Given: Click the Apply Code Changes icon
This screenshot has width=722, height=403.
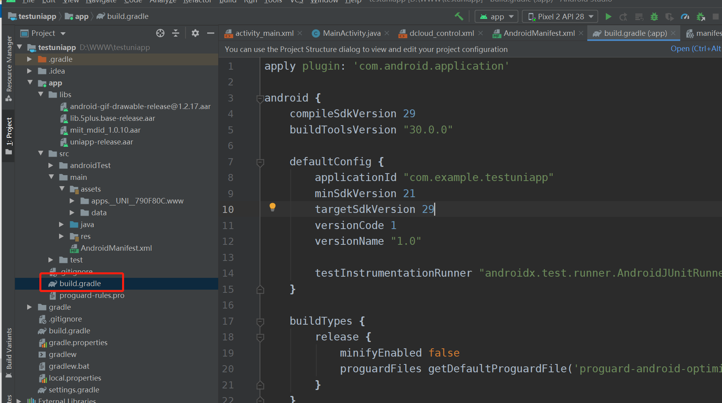Looking at the screenshot, I should pyautogui.click(x=639, y=17).
